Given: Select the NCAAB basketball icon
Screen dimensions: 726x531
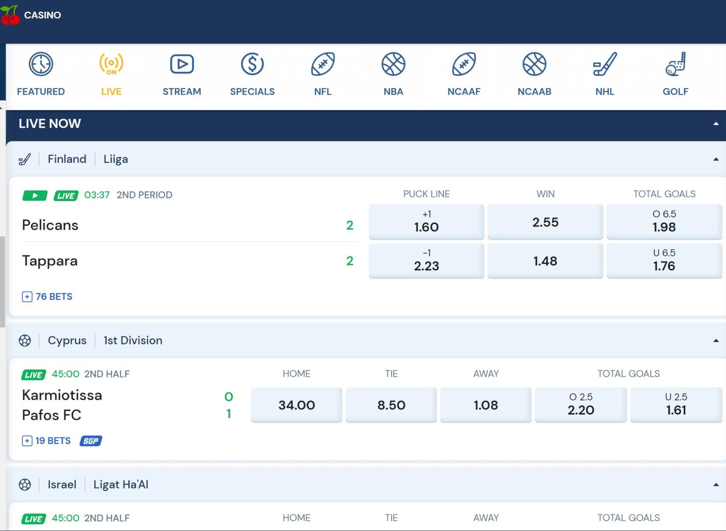Looking at the screenshot, I should click(x=534, y=64).
